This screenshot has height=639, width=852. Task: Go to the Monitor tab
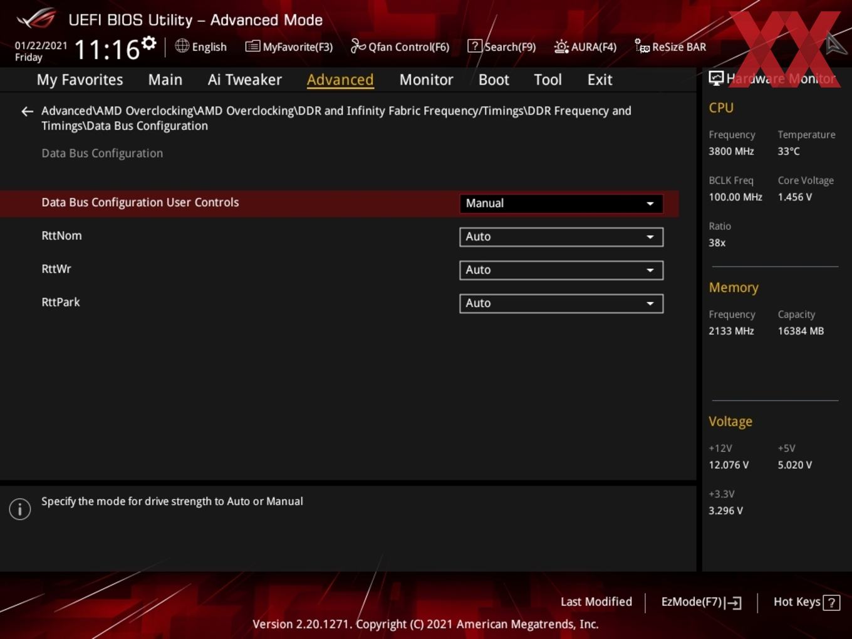point(426,80)
